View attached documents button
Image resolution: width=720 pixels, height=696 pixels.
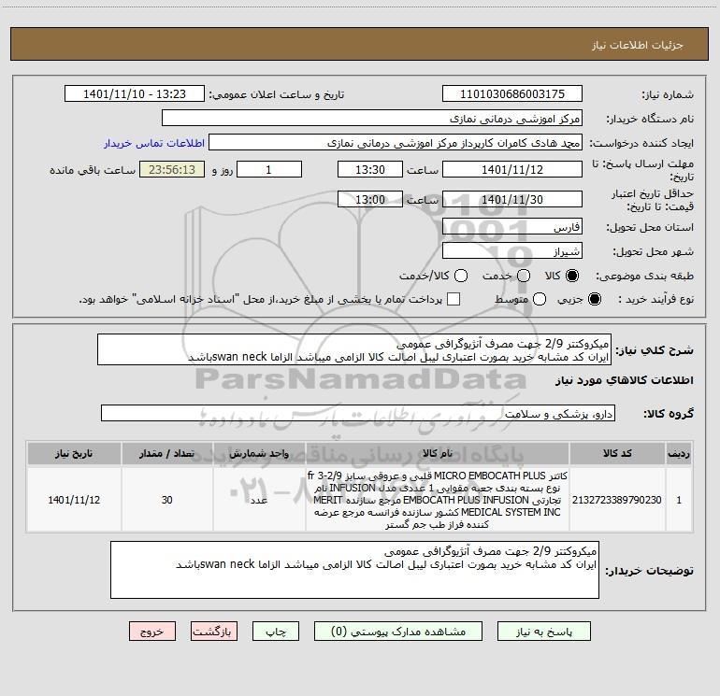pos(398,632)
